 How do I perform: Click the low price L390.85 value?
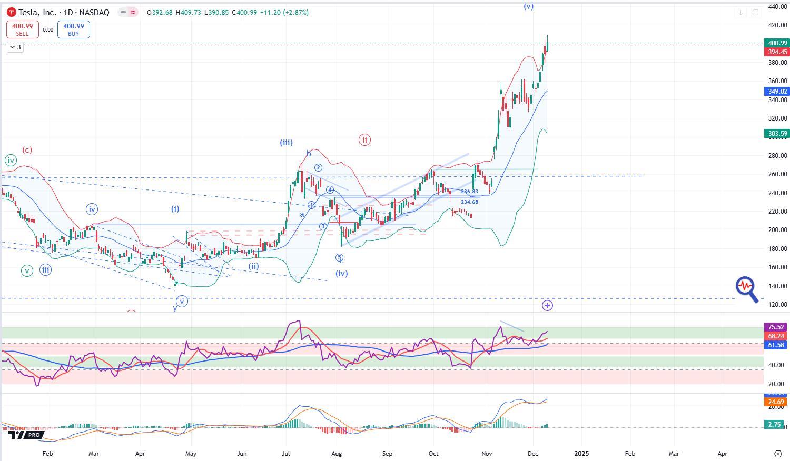pos(216,13)
